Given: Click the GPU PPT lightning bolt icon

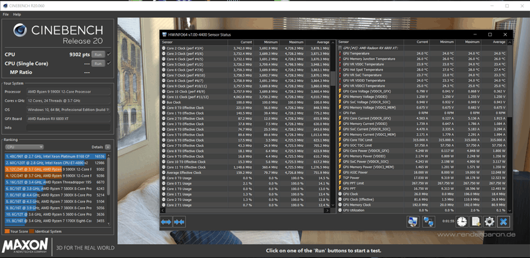Looking at the screenshot, I should tap(340, 189).
